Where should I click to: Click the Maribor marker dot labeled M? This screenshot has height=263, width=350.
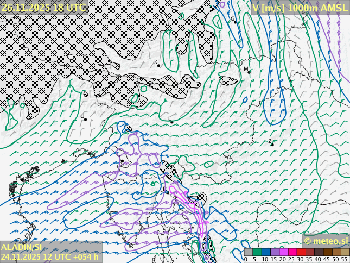[249, 72]
